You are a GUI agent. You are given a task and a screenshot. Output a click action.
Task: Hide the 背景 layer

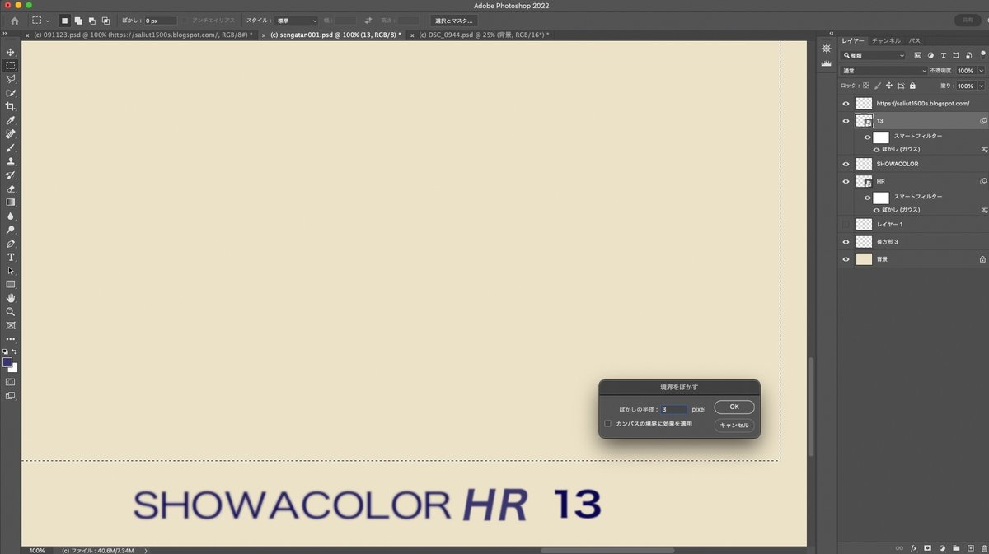pyautogui.click(x=846, y=259)
